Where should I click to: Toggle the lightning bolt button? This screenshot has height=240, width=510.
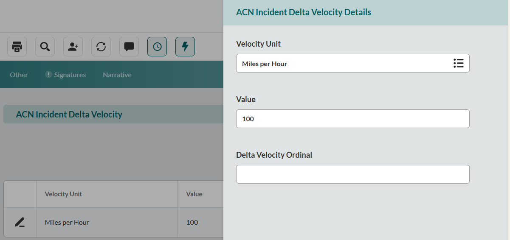(x=185, y=47)
